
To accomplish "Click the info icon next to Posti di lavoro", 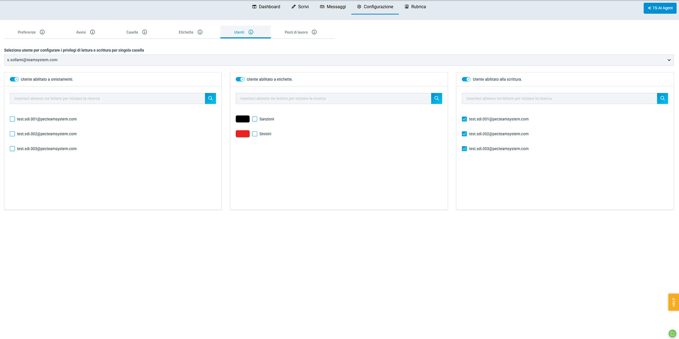I will pyautogui.click(x=314, y=32).
